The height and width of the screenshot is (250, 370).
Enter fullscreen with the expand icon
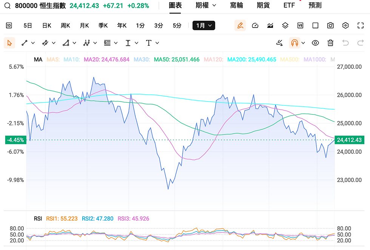[361, 26]
